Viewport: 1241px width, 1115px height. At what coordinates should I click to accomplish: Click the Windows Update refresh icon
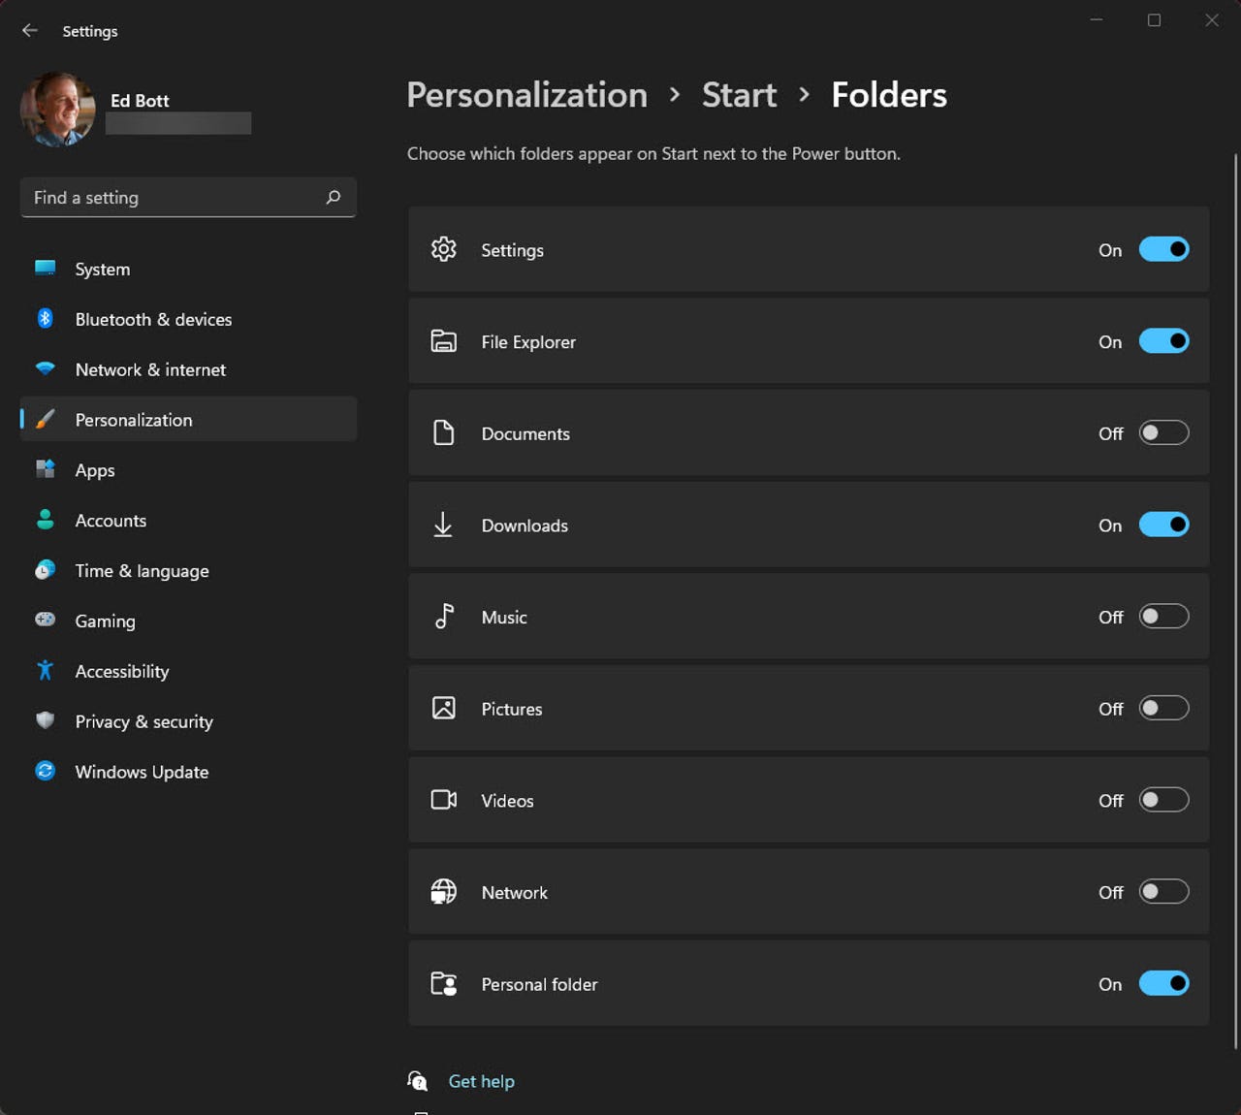pyautogui.click(x=46, y=771)
